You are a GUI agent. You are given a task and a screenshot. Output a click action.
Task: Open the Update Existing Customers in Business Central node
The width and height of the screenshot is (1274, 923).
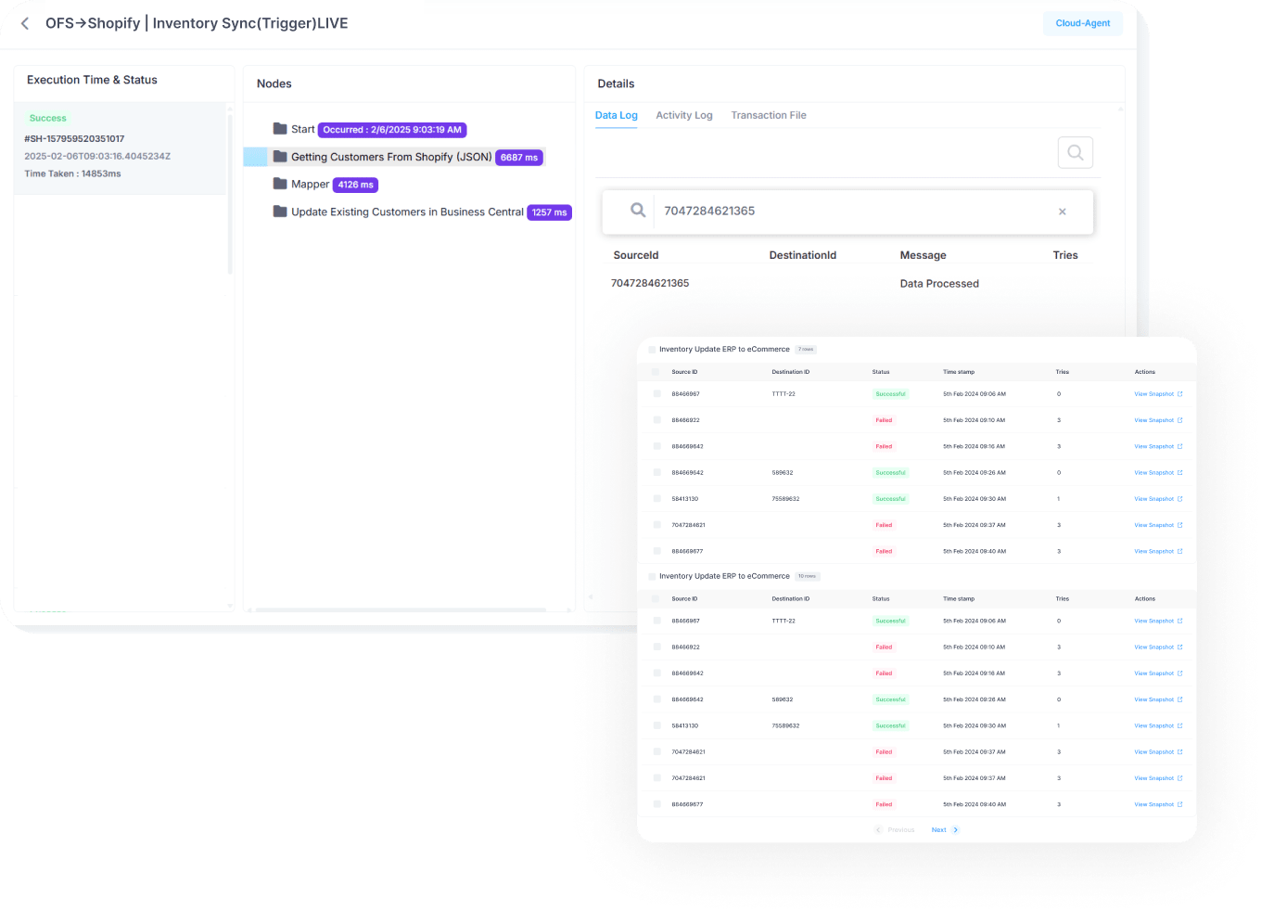pos(406,212)
